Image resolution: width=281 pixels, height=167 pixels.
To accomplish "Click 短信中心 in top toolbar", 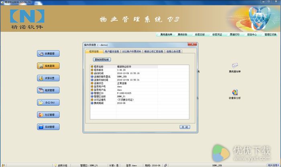I will (x=252, y=34).
